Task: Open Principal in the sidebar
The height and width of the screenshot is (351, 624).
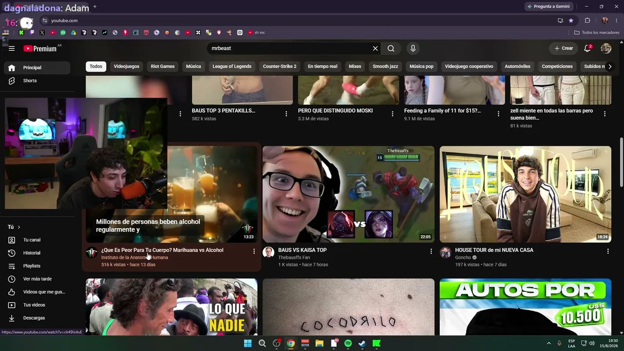Action: [x=37, y=68]
